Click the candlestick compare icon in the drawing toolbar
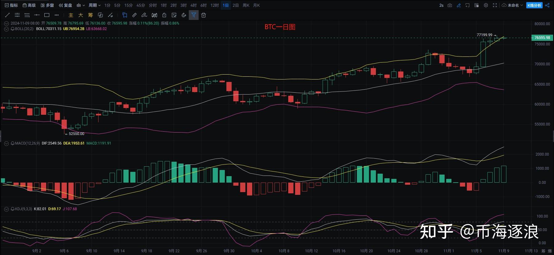 click(154, 15)
